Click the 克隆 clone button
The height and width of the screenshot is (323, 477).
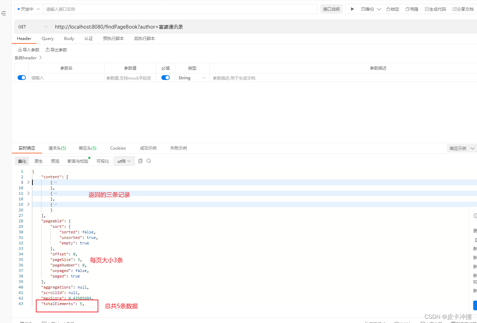tap(412, 9)
